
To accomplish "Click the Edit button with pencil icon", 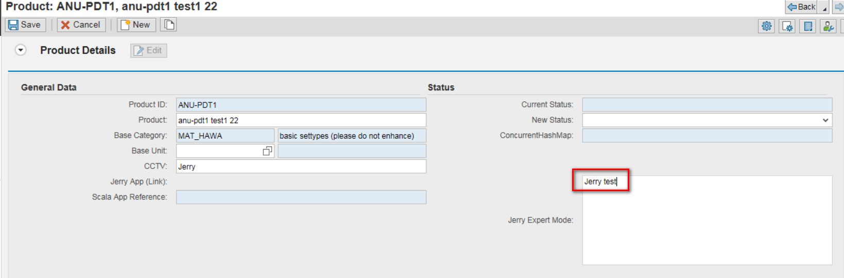I will [x=148, y=50].
